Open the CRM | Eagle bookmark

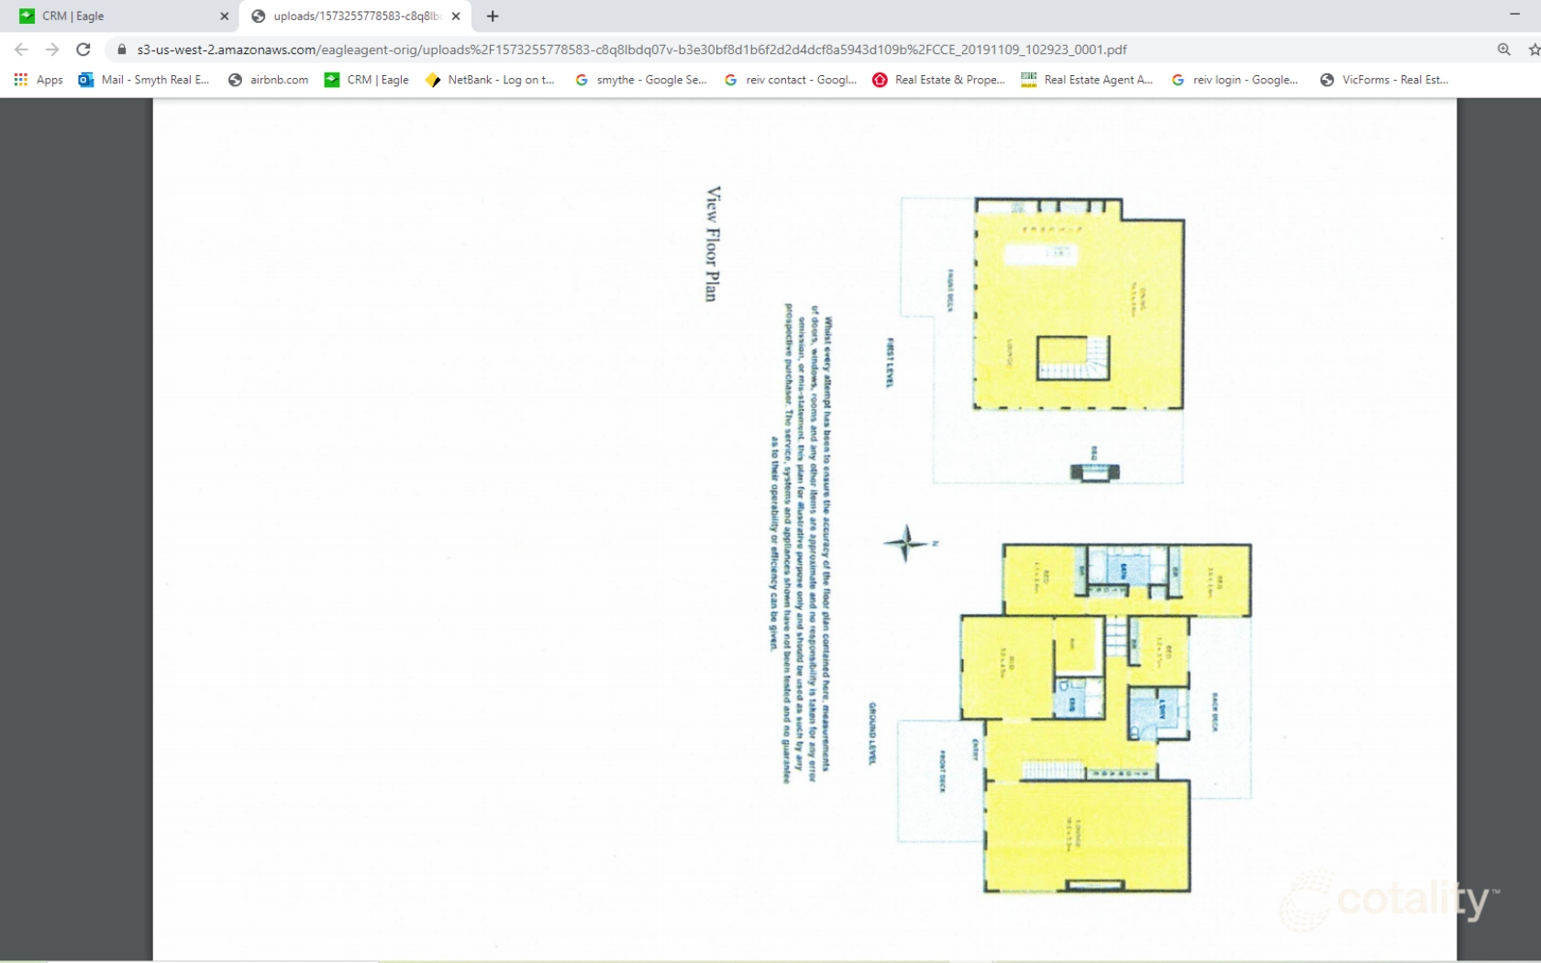(367, 80)
